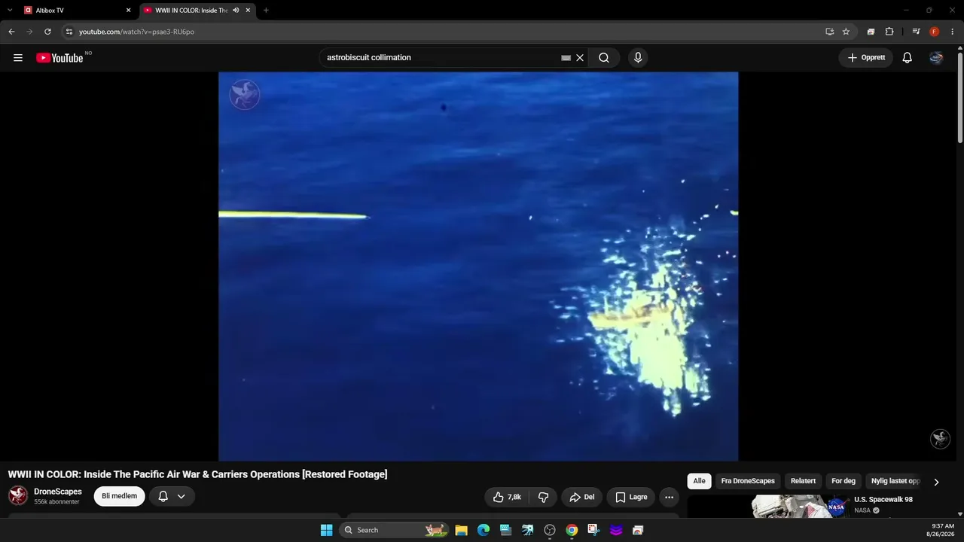Image resolution: width=964 pixels, height=542 pixels.
Task: Select the Relatert filter chip
Action: coord(803,481)
